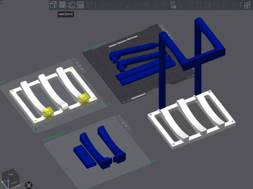
Task: Click the Top face of view cube
Action: coord(11,174)
